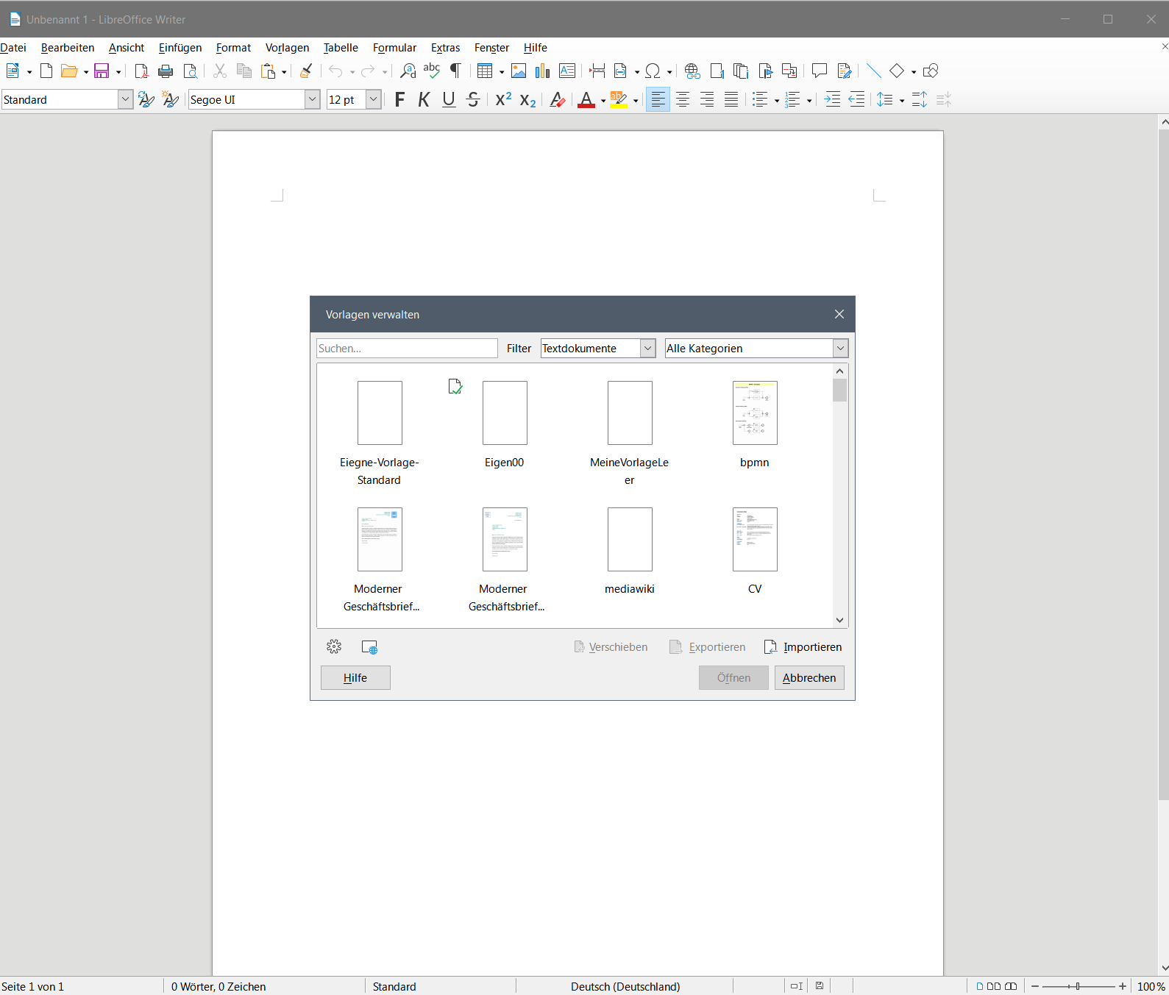Image resolution: width=1169 pixels, height=995 pixels.
Task: Open the Bearbeiten menu
Action: [68, 48]
